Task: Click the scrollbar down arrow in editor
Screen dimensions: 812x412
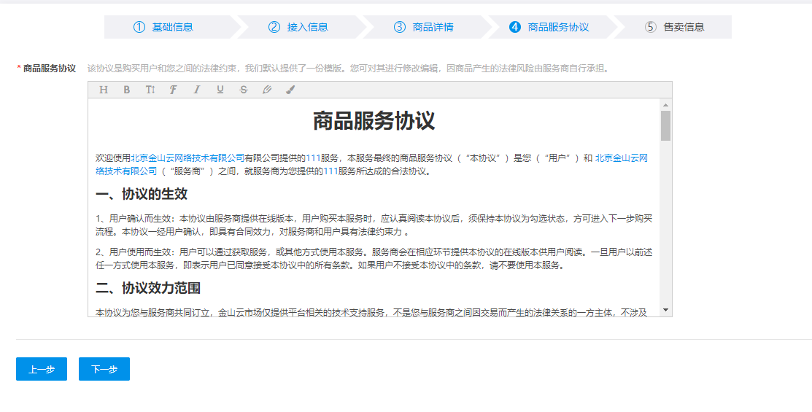Action: [x=665, y=310]
